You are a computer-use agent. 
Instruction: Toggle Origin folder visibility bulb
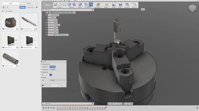click(x=49, y=20)
